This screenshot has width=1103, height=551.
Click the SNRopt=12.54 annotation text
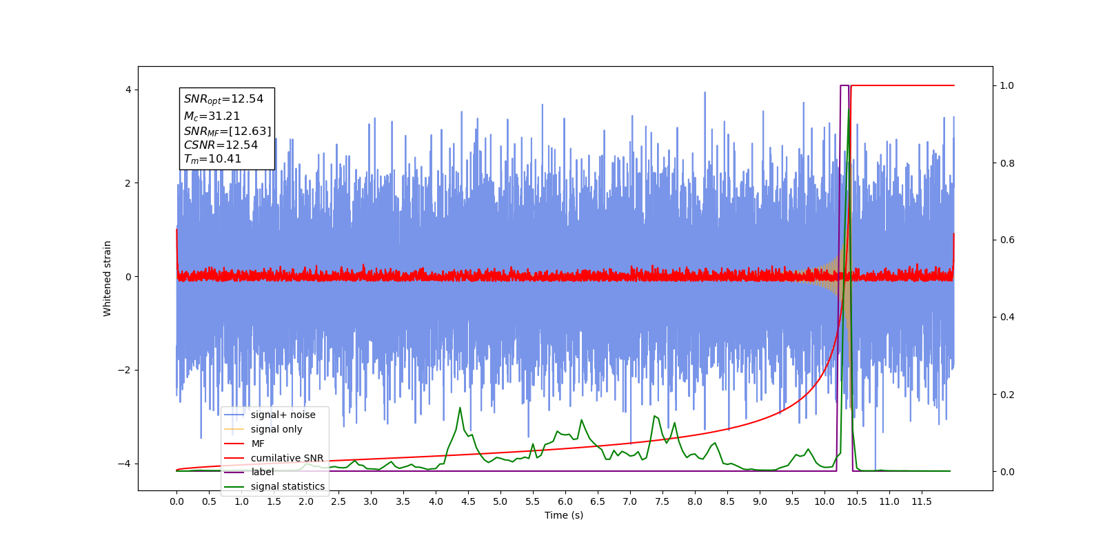tap(223, 100)
